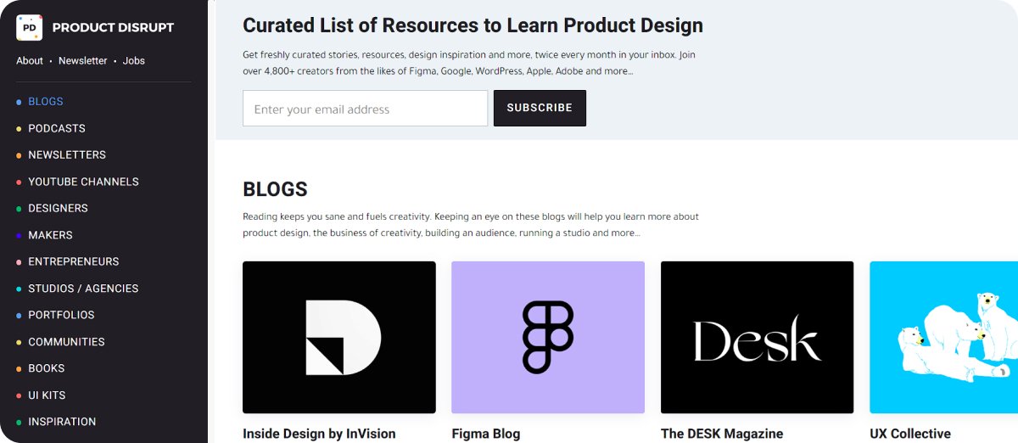Open the Figma Blog title link

[x=486, y=434]
